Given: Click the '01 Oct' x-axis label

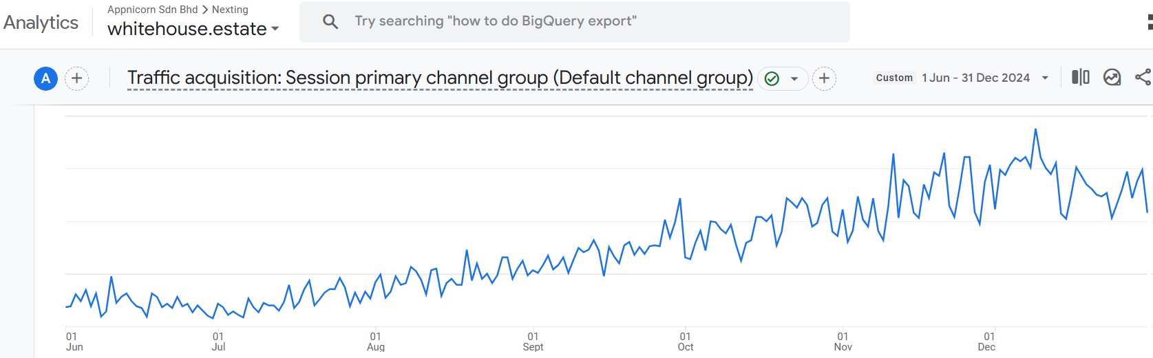Looking at the screenshot, I should [x=686, y=342].
